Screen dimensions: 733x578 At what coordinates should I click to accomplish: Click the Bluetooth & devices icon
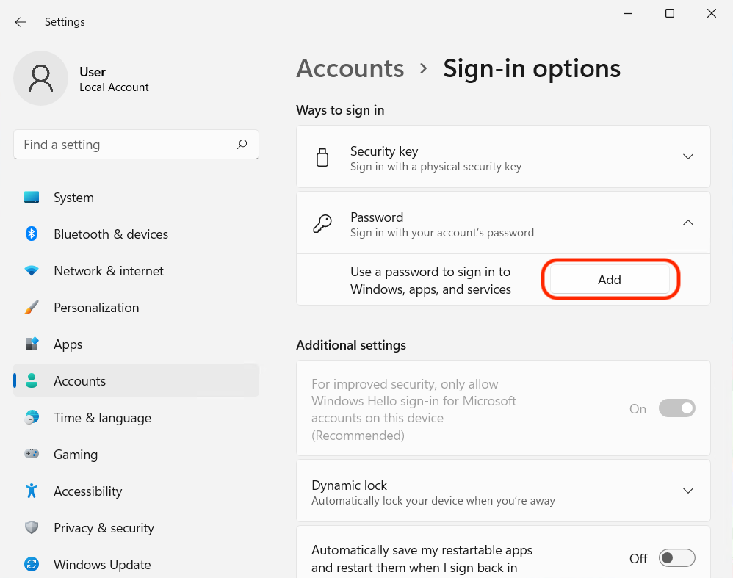(32, 234)
